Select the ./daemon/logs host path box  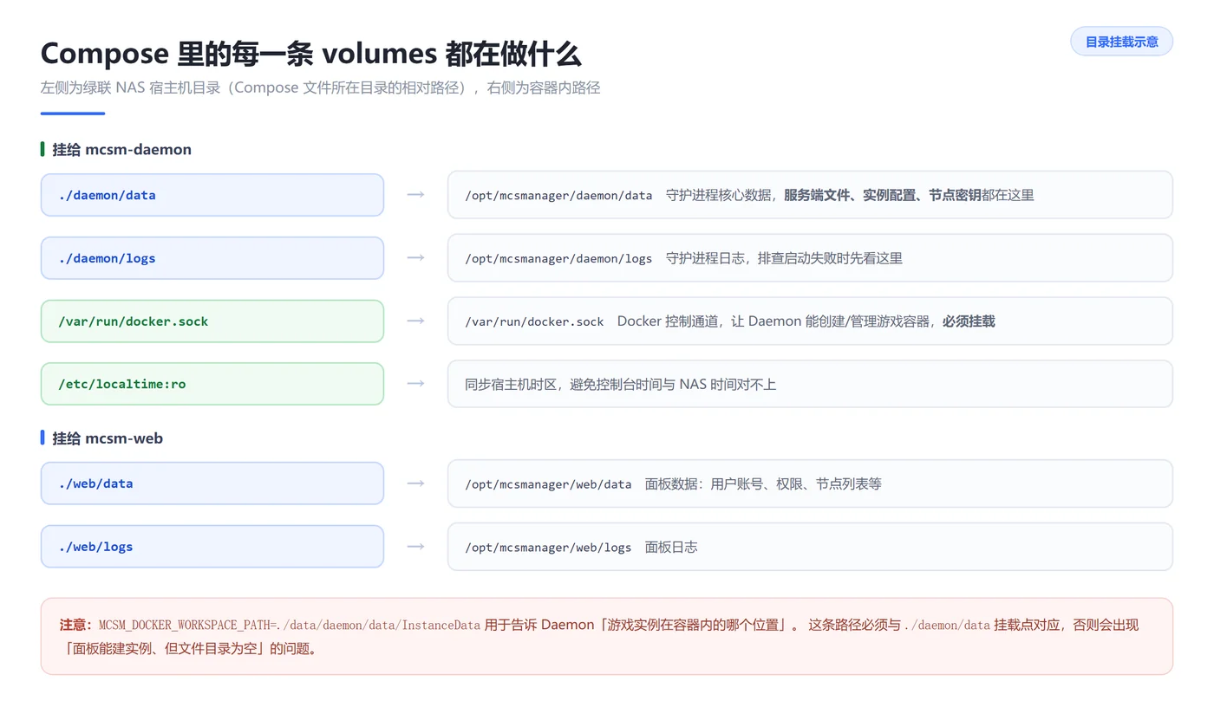point(212,258)
